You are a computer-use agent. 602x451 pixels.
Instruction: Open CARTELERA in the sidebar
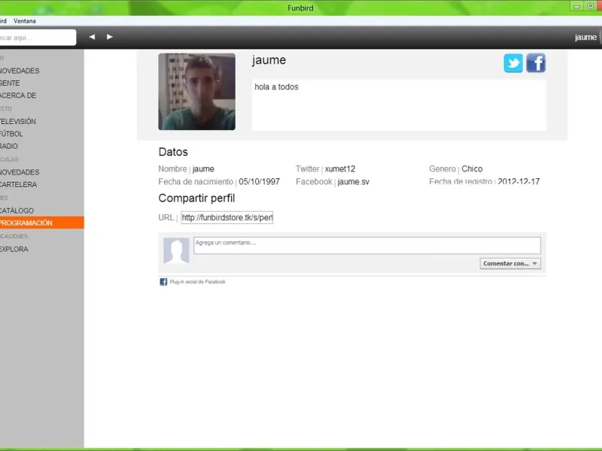(x=18, y=184)
